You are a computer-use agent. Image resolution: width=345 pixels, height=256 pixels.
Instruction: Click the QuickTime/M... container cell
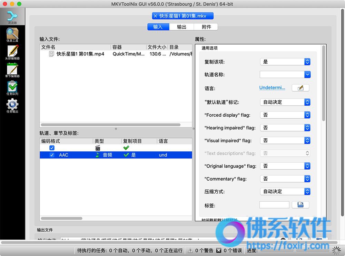click(x=128, y=54)
